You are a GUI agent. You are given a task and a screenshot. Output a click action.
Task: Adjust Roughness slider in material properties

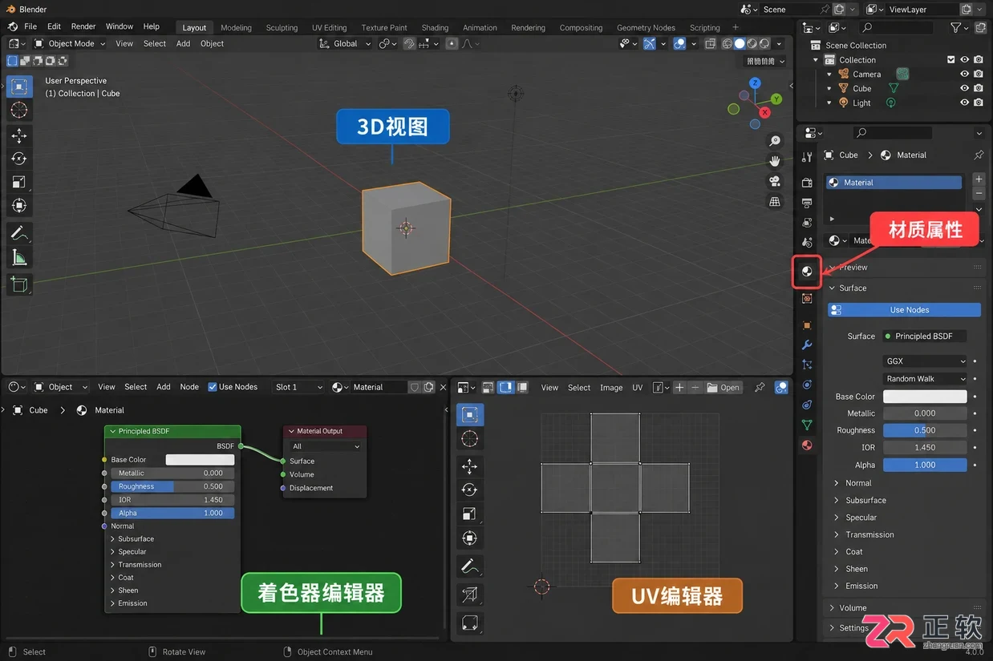pos(925,430)
